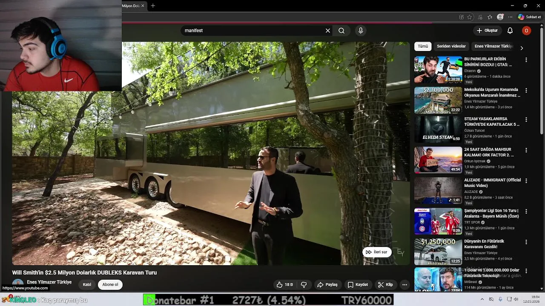Open the split screen icon in address bar

(462, 17)
